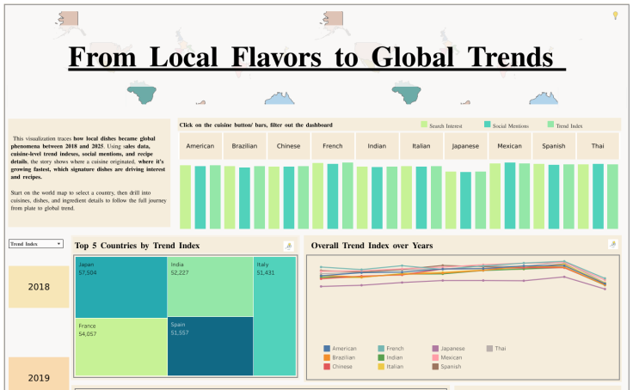Select the Japanese cuisine button
633x390 pixels.
(x=465, y=146)
